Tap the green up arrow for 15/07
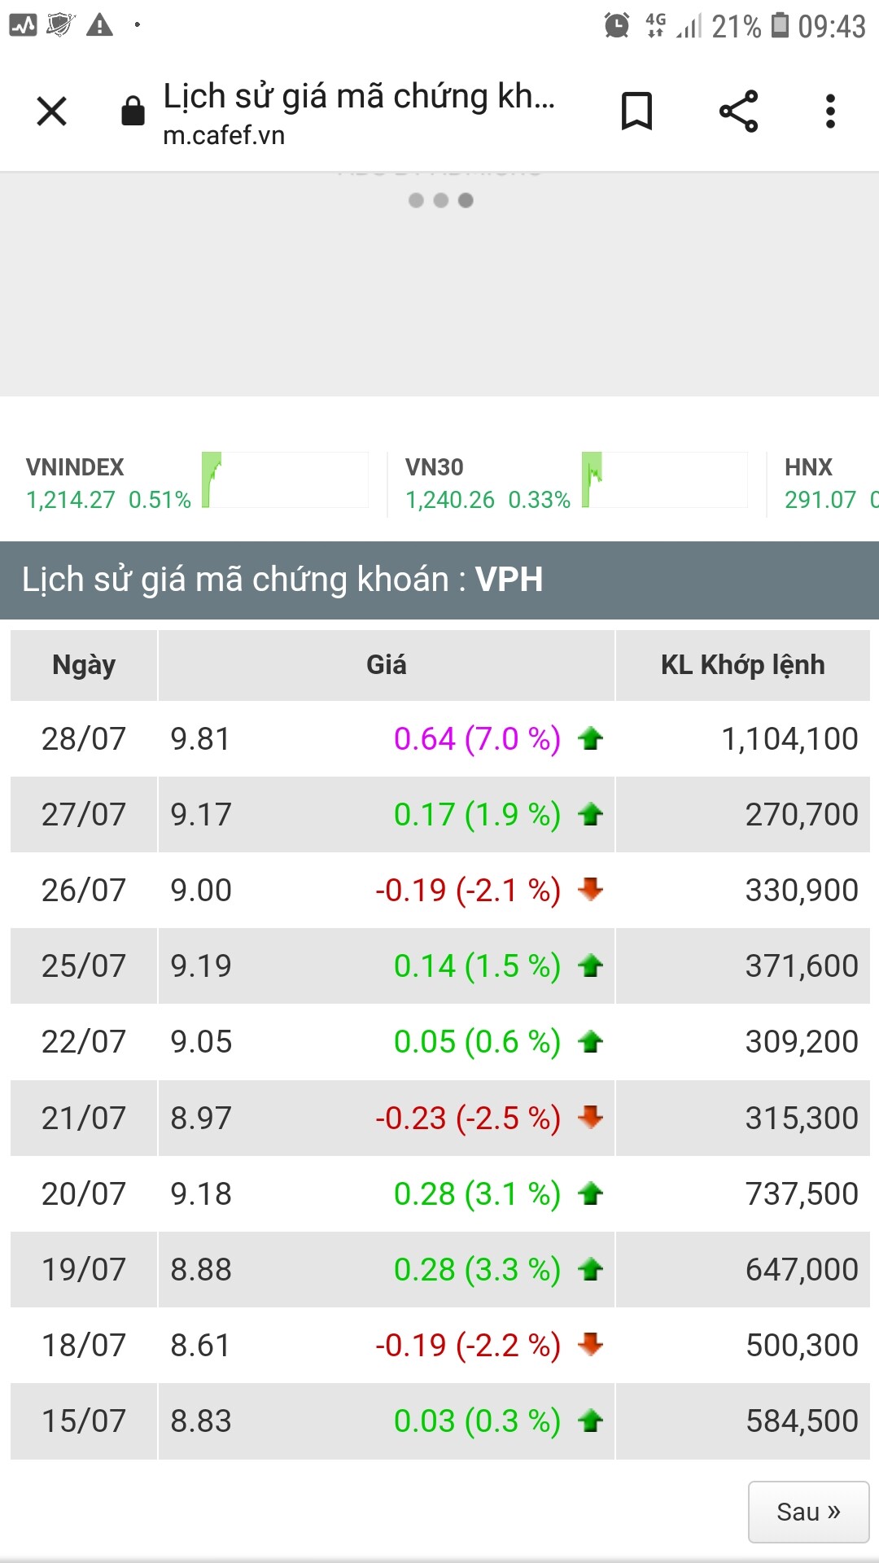Viewport: 879px width, 1563px height. point(590,1421)
